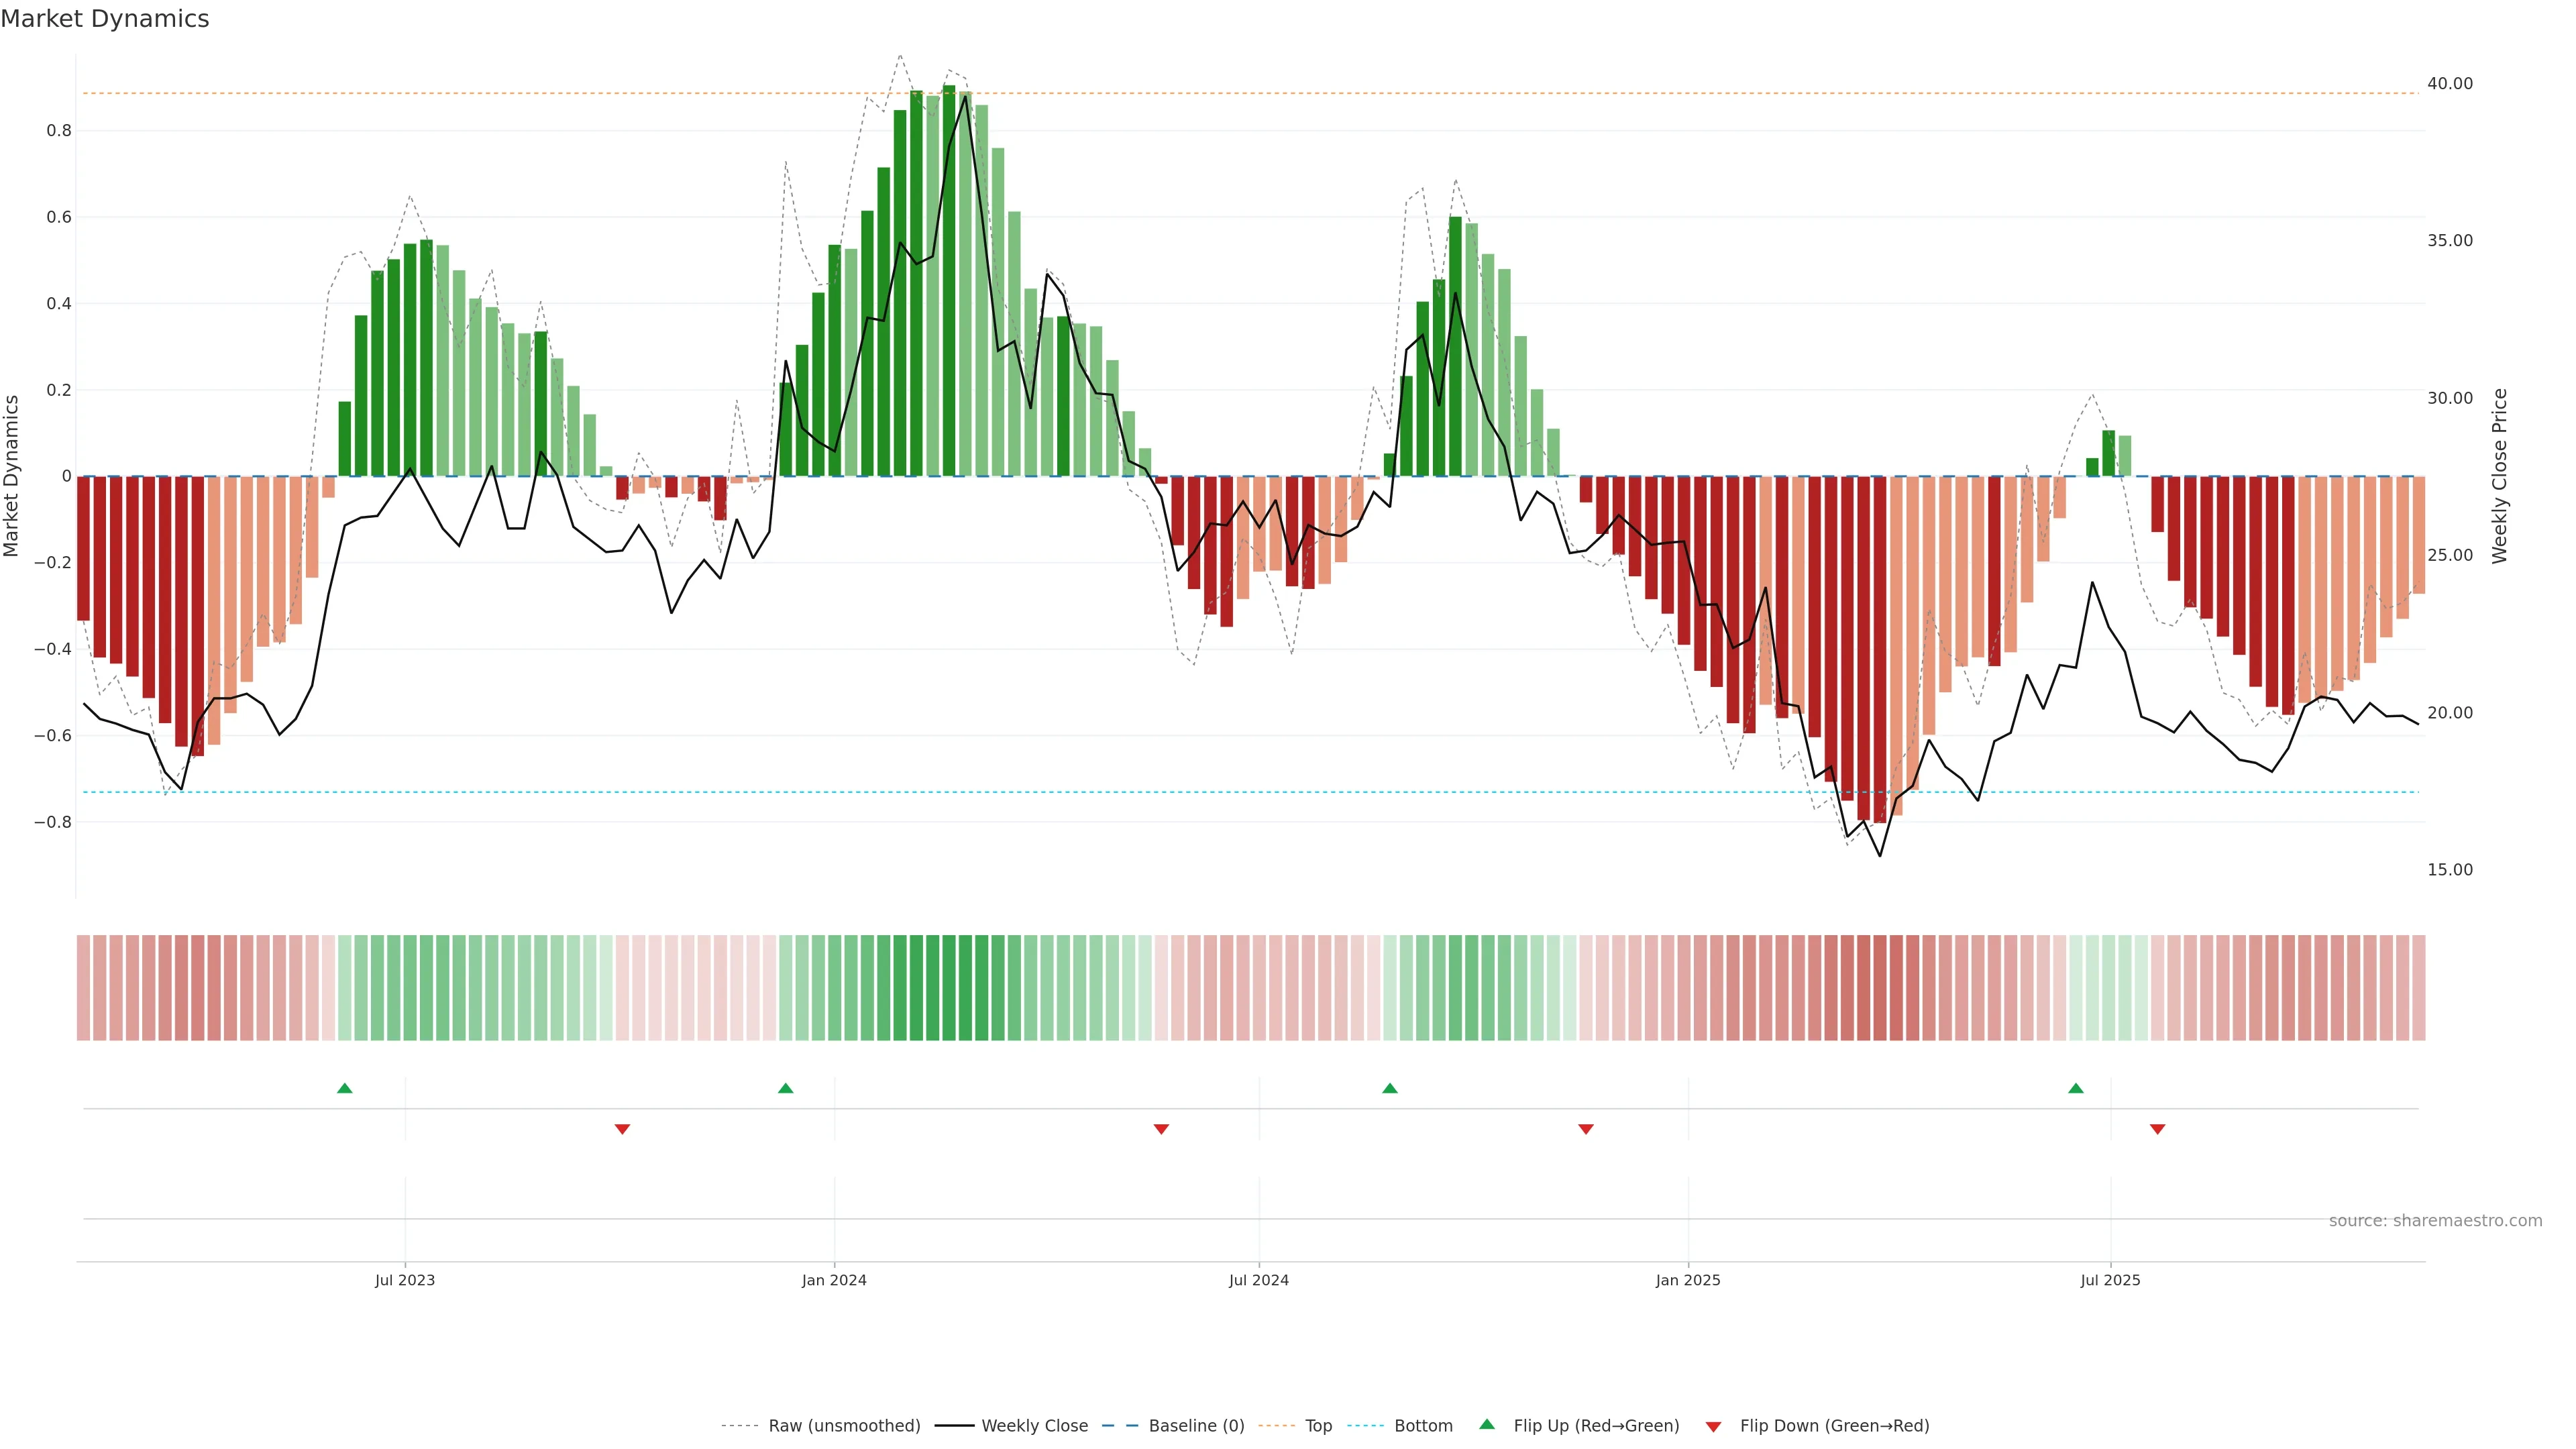Image resolution: width=2576 pixels, height=1449 pixels.
Task: Toggle the Weekly Close legend entry
Action: [x=1034, y=1426]
